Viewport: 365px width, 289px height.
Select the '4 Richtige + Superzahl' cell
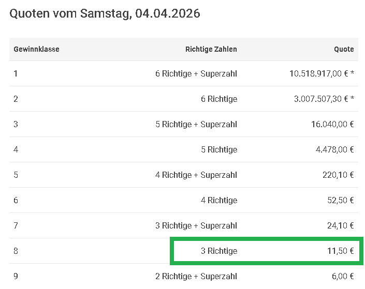(x=196, y=175)
